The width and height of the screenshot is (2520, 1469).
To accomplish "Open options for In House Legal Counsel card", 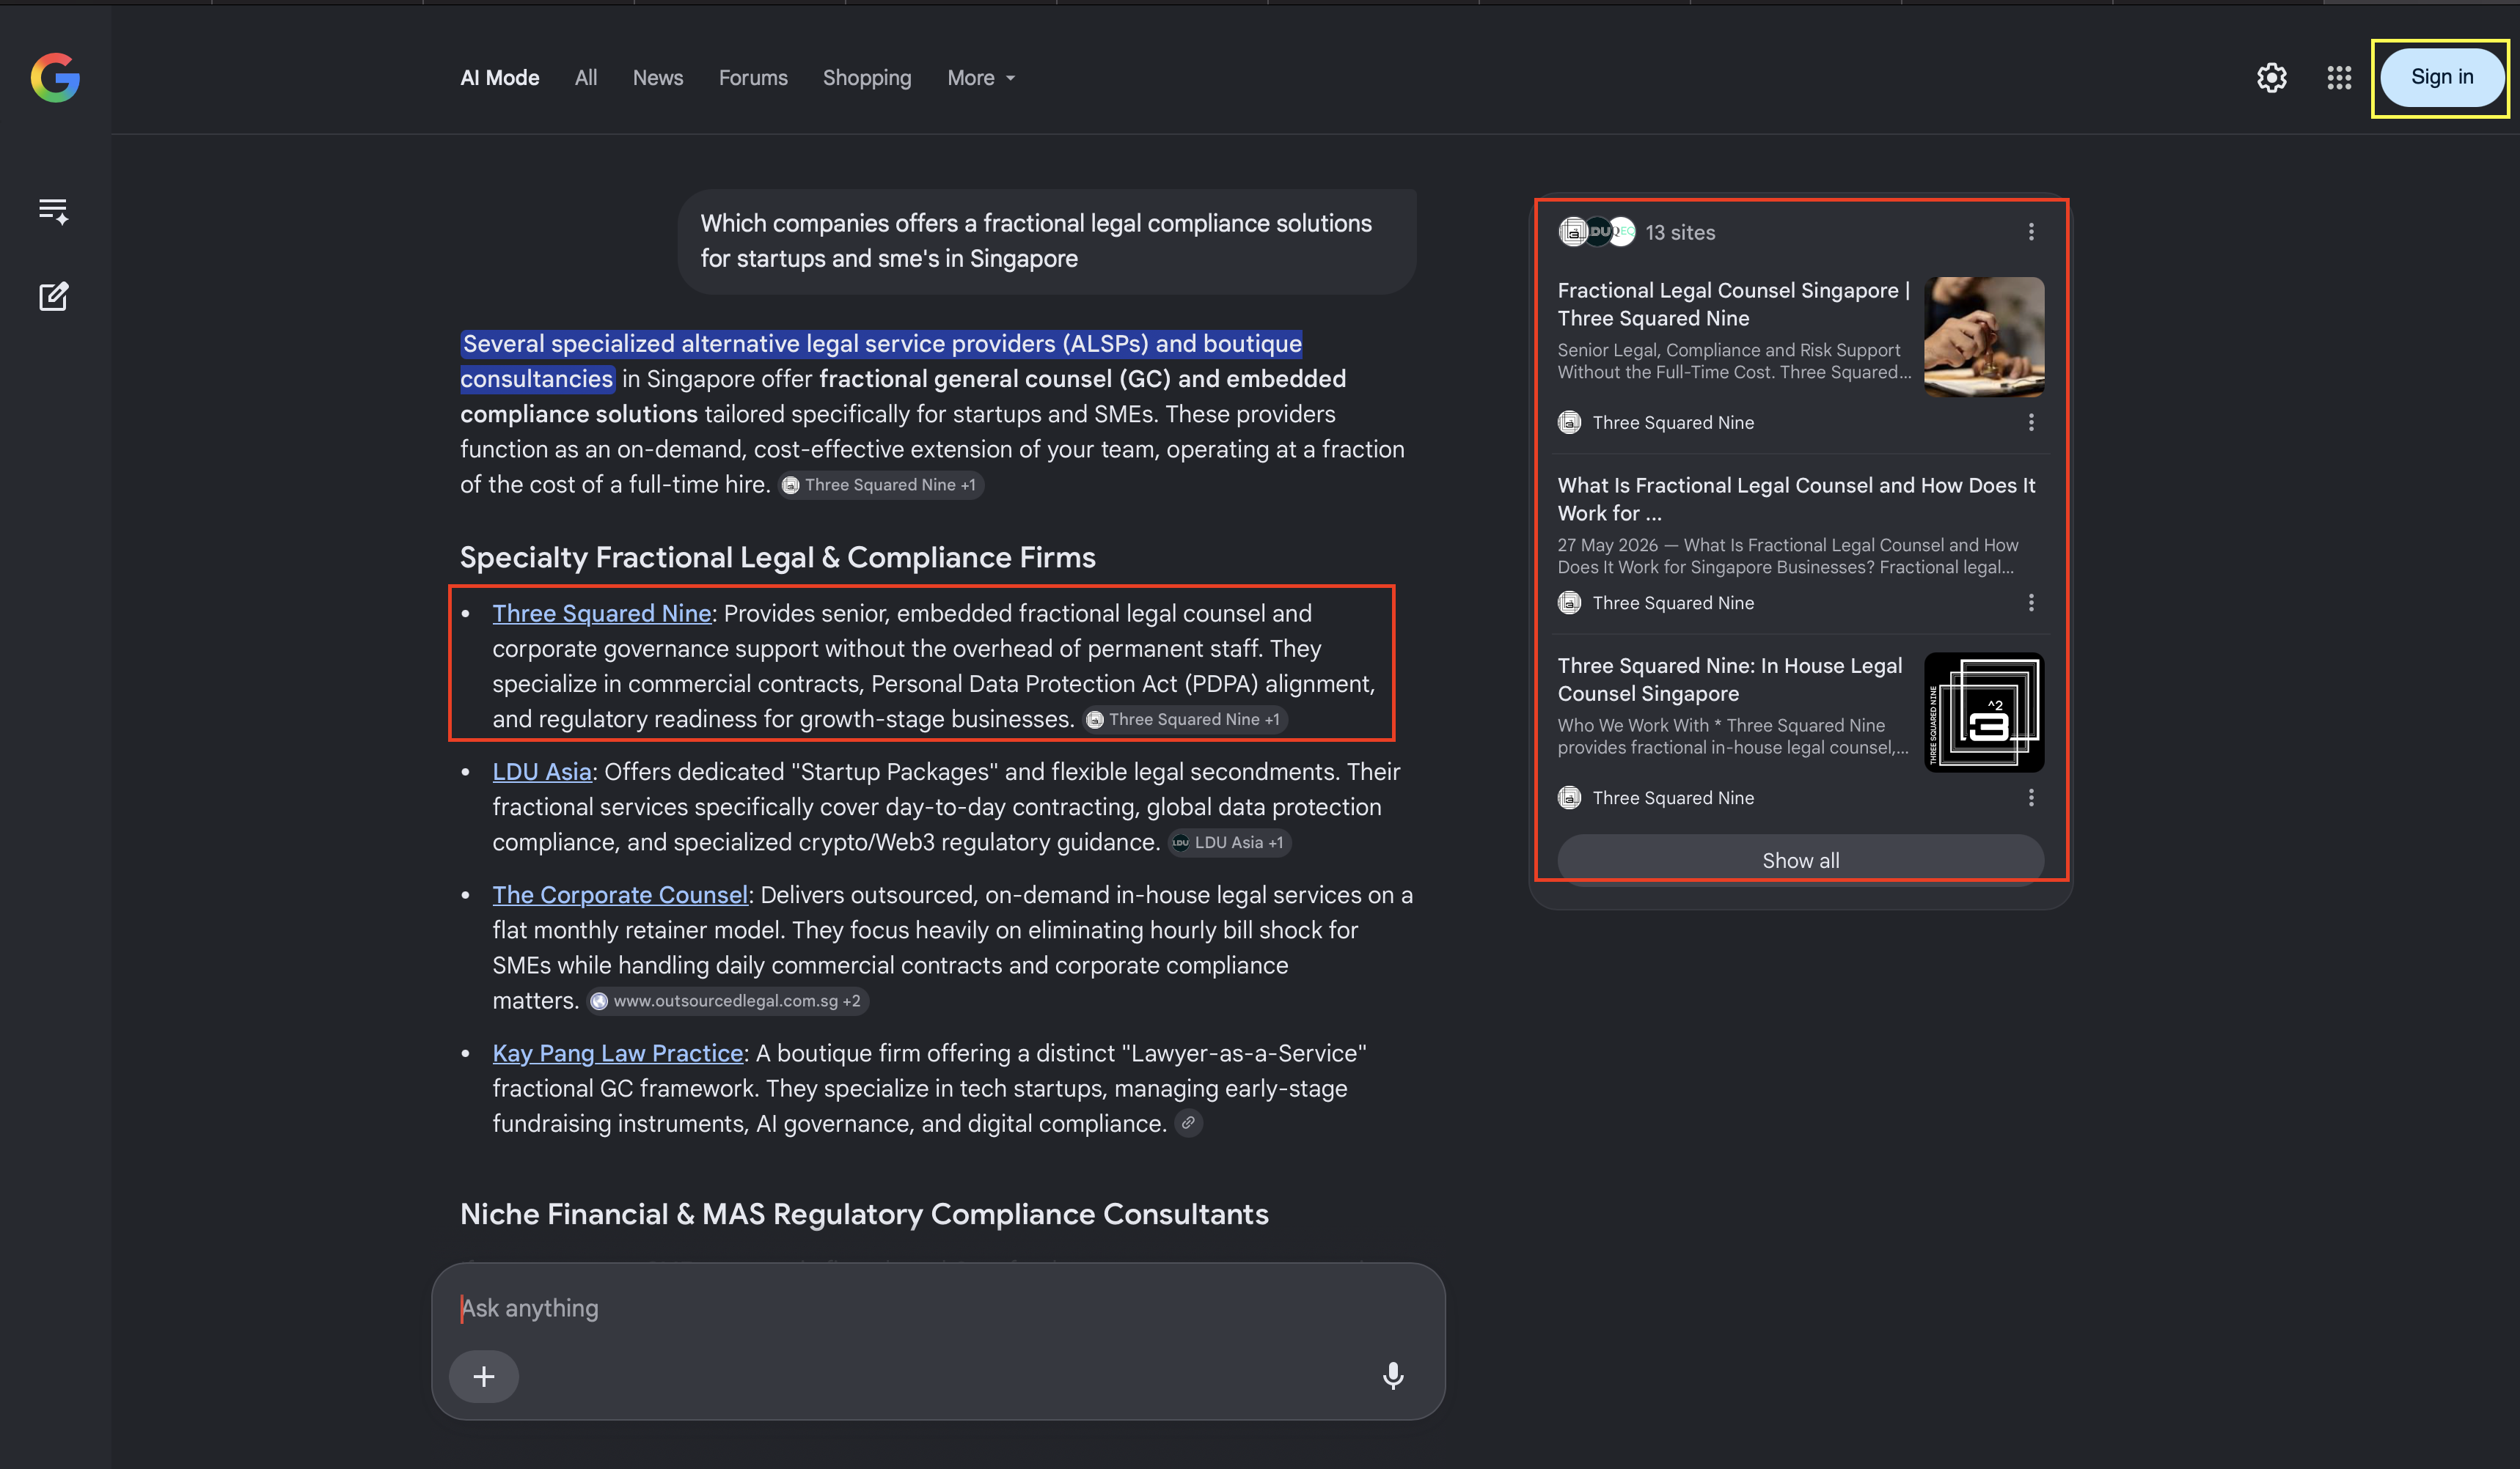I will [2030, 798].
